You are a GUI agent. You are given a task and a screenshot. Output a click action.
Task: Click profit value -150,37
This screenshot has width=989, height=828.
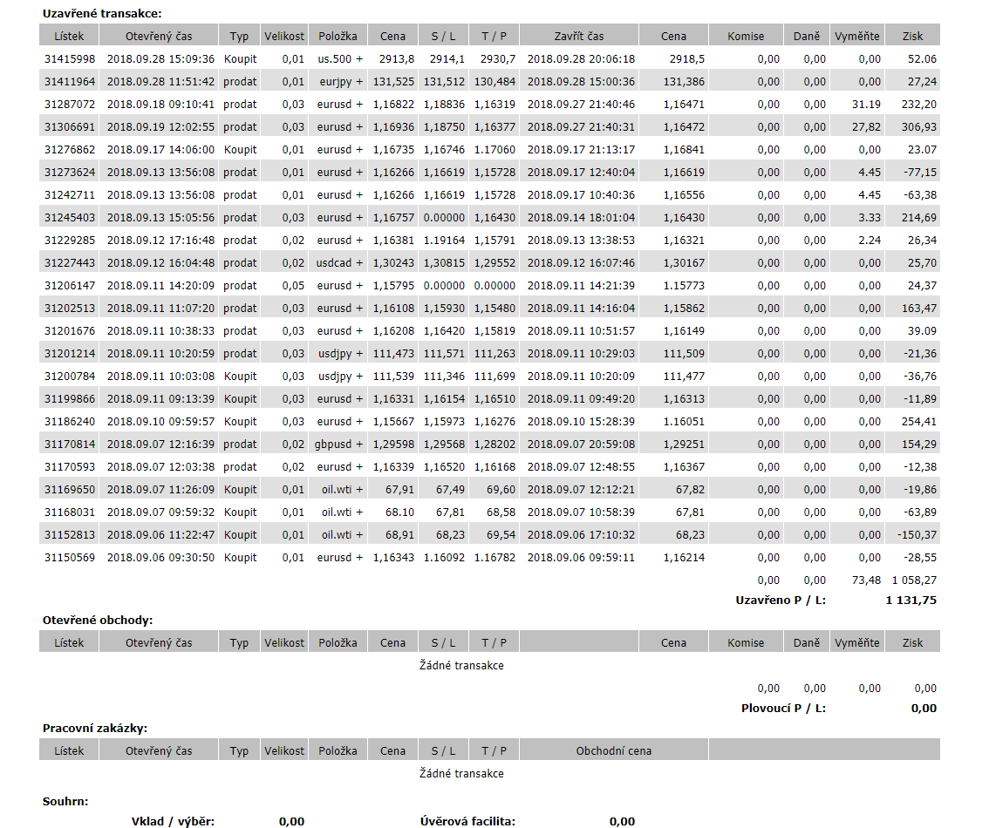[917, 536]
